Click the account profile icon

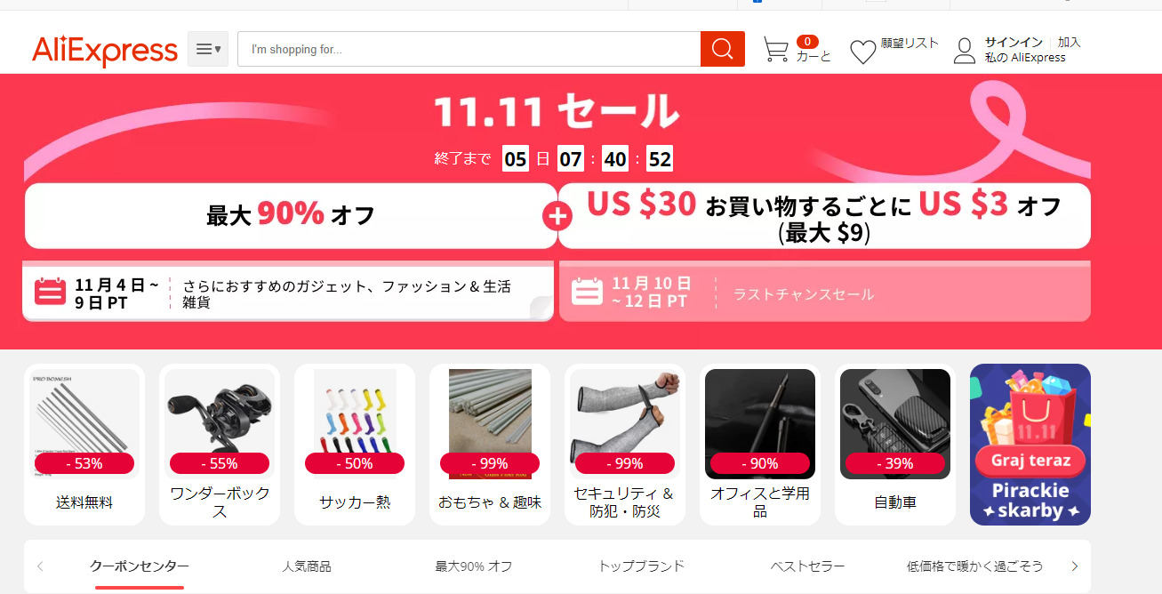(x=965, y=51)
